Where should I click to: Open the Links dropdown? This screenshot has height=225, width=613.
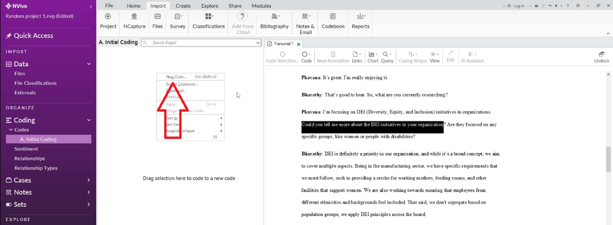point(357,57)
